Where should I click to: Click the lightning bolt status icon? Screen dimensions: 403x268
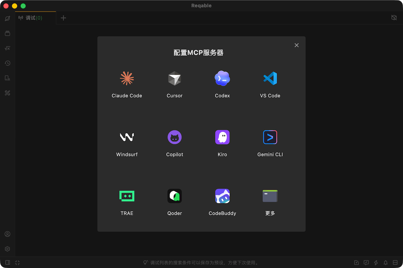pyautogui.click(x=376, y=263)
